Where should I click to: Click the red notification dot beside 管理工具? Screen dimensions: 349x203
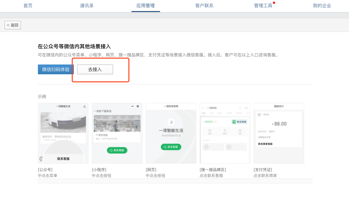[x=274, y=3]
